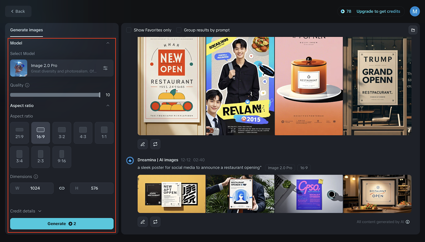
Task: Click Upgrade to get credits link
Action: click(378, 11)
